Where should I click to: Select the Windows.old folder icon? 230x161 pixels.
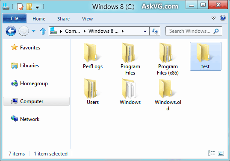coord(167,89)
